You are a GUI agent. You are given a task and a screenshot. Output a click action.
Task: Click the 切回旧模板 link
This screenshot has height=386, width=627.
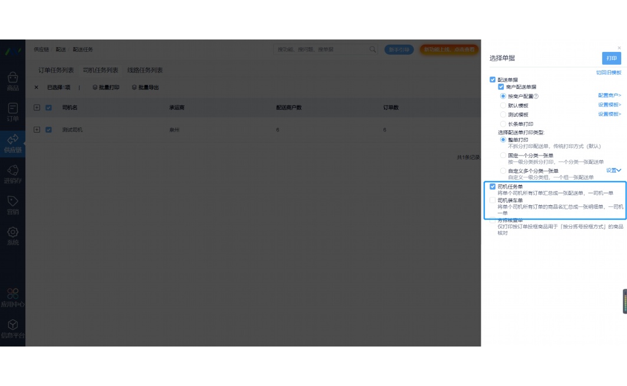coord(608,72)
